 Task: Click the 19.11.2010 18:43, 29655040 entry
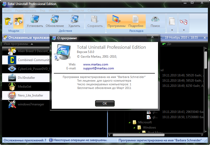[183, 112]
